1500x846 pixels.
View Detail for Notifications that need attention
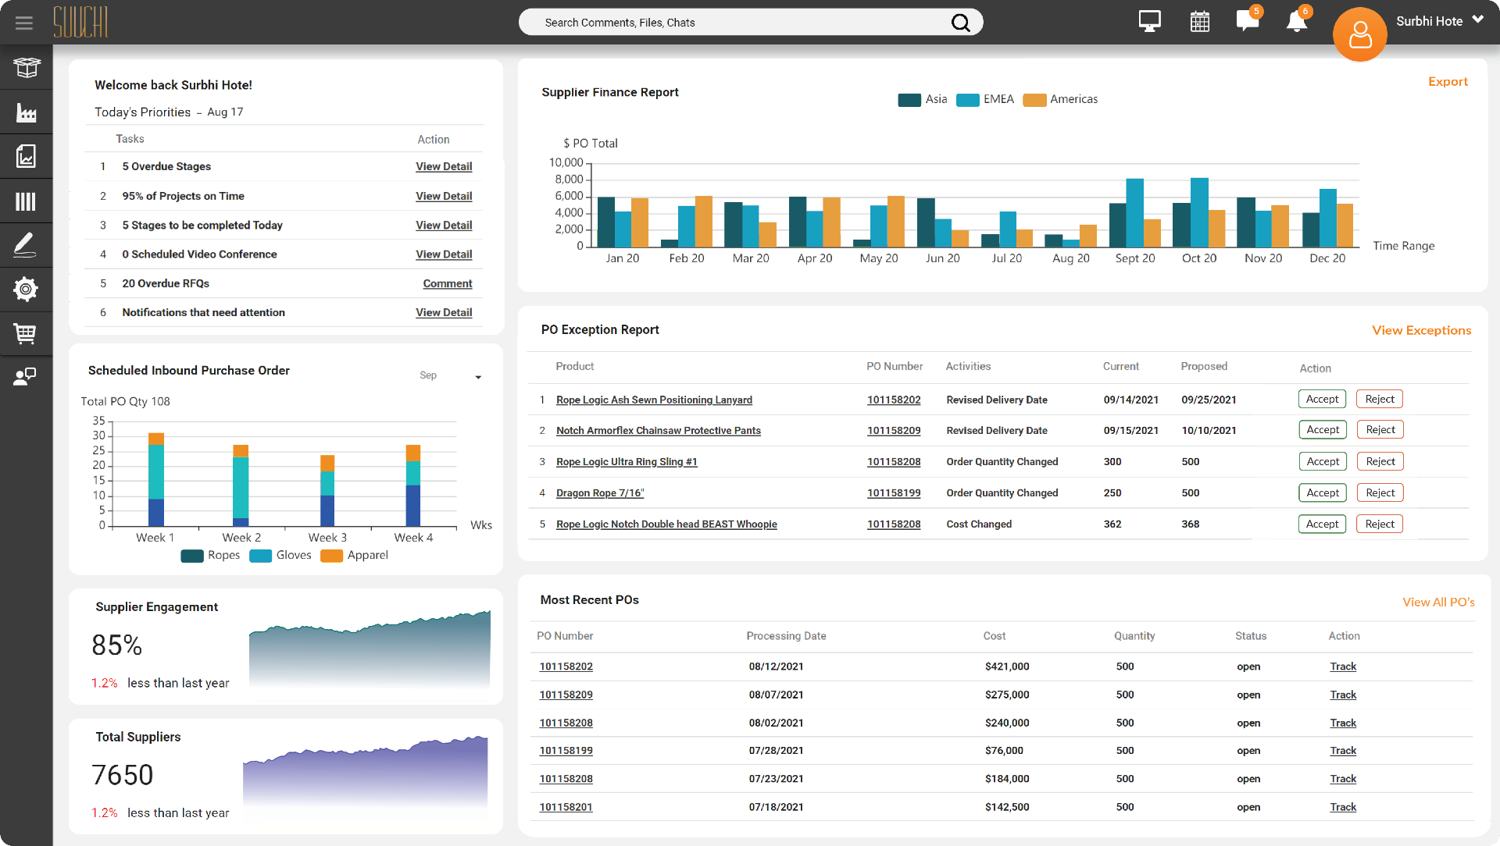[x=444, y=312]
